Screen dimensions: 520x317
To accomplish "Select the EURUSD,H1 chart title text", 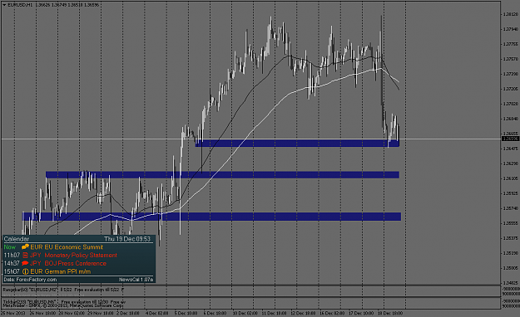I will tap(20, 5).
